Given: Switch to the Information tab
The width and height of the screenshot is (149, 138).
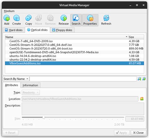Looking at the screenshot, I should point(30,85).
